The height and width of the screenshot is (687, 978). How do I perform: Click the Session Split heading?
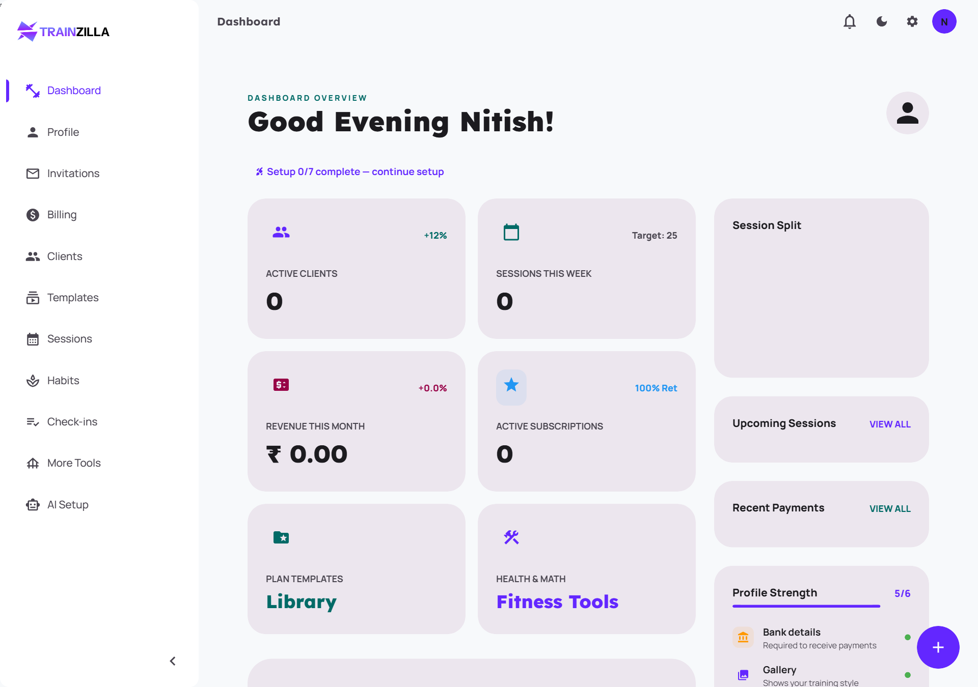coord(767,225)
